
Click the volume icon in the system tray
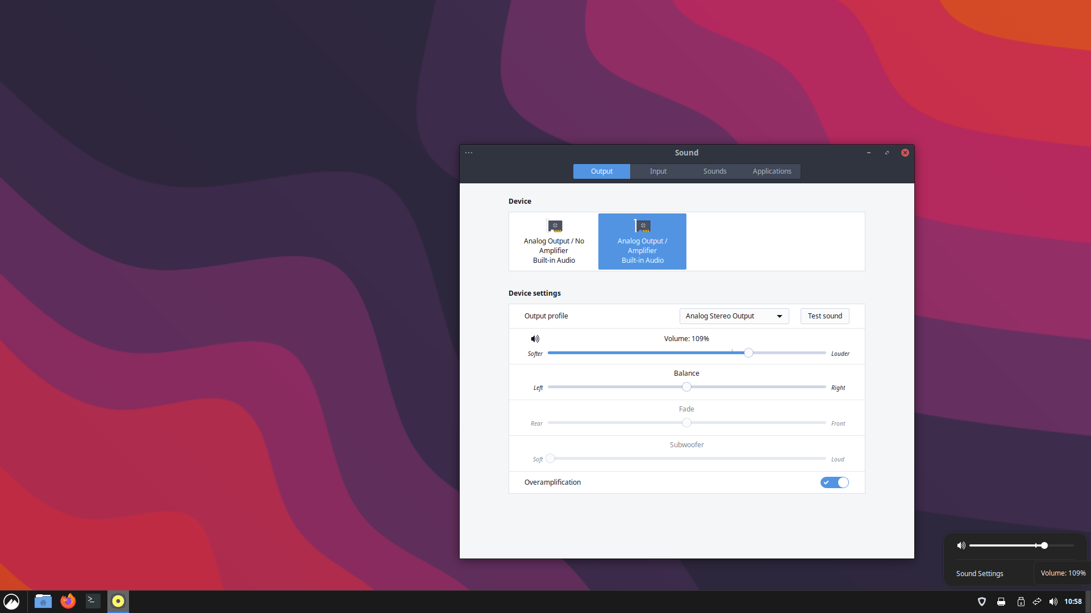click(1054, 601)
